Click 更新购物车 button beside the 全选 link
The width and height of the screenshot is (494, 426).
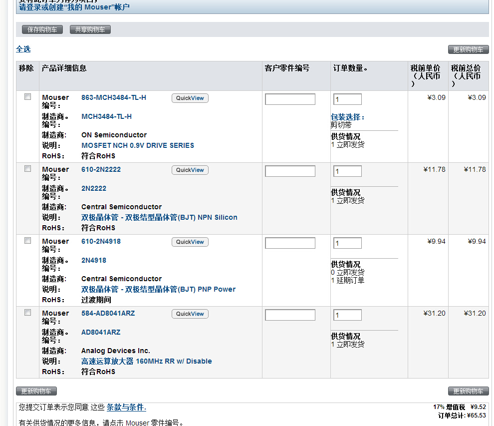click(468, 49)
